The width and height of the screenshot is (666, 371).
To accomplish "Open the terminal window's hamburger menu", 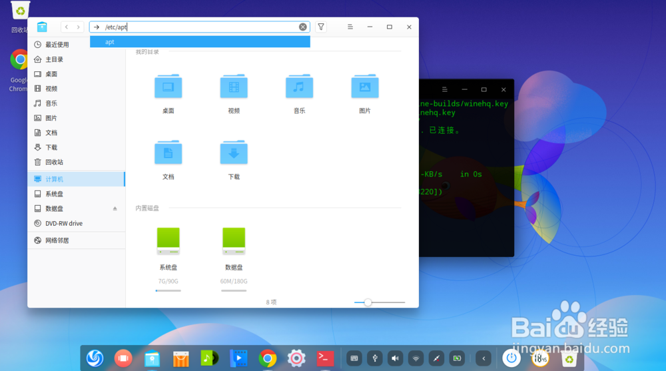I will click(x=445, y=90).
